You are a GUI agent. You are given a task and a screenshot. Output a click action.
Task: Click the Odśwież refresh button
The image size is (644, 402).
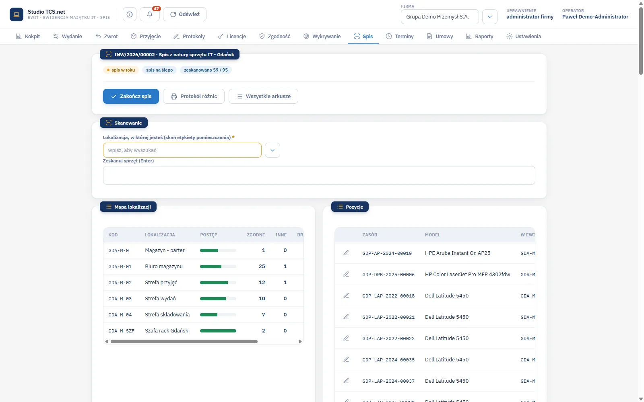click(185, 14)
